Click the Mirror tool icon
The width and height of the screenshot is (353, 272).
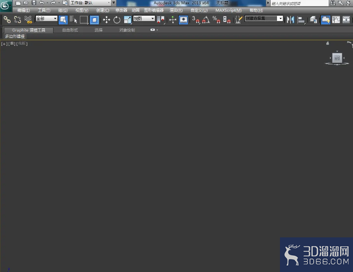pyautogui.click(x=290, y=20)
